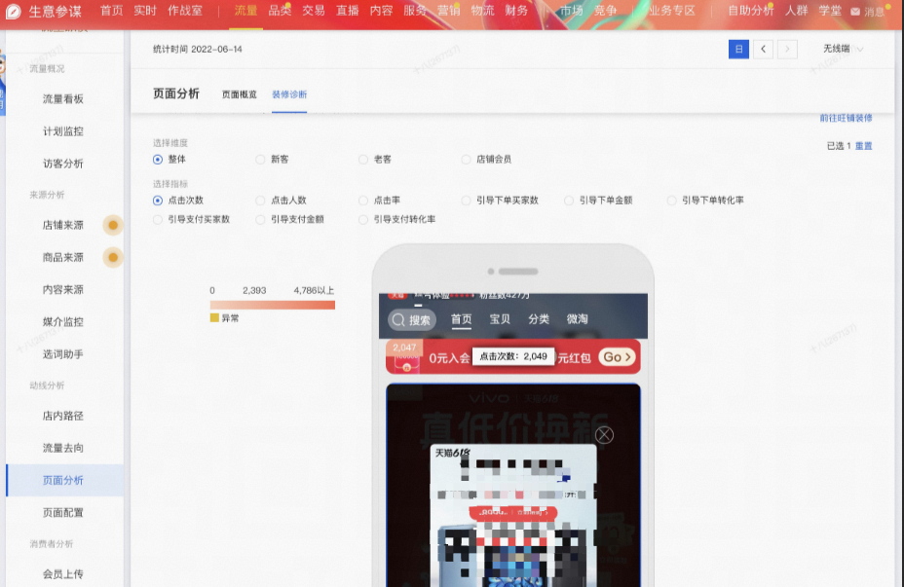Select 店铺会员 dimension radio
The width and height of the screenshot is (904, 587).
coord(466,159)
